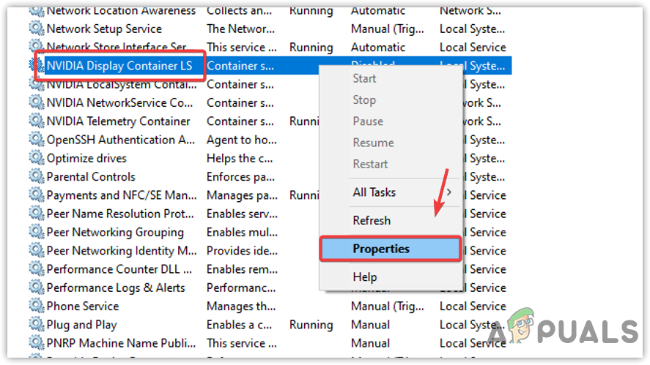The width and height of the screenshot is (650, 365).
Task: Click Manual startup type of Plug and Play
Action: (x=371, y=325)
